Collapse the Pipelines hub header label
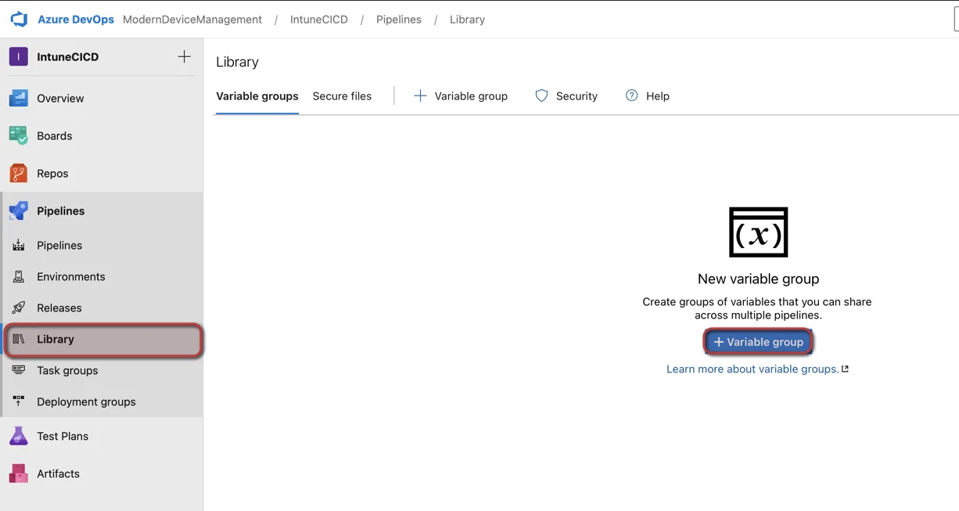 coord(61,211)
